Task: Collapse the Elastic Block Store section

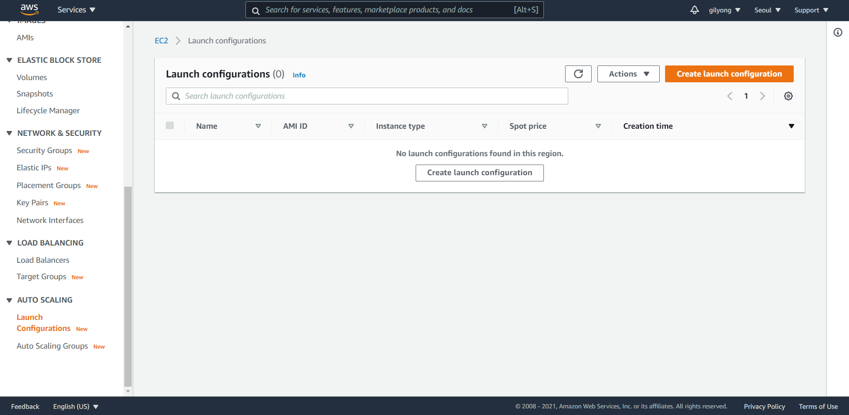Action: point(9,60)
